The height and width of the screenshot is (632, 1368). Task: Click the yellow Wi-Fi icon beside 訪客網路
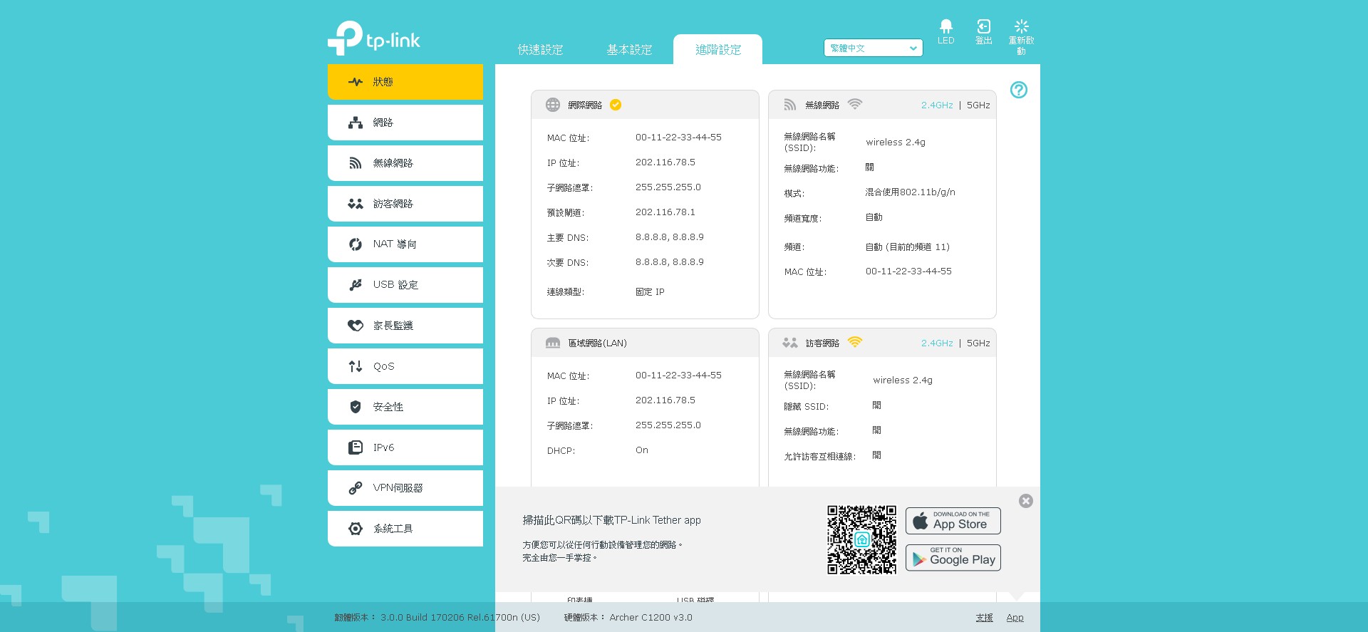(x=855, y=342)
